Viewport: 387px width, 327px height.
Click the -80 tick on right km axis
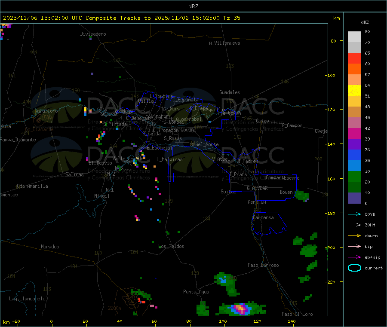click(332, 41)
